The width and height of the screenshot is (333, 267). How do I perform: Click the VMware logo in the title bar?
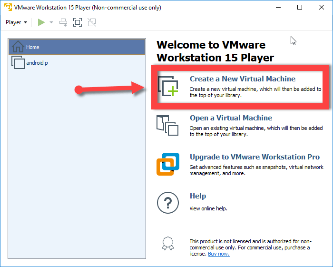tap(8, 8)
